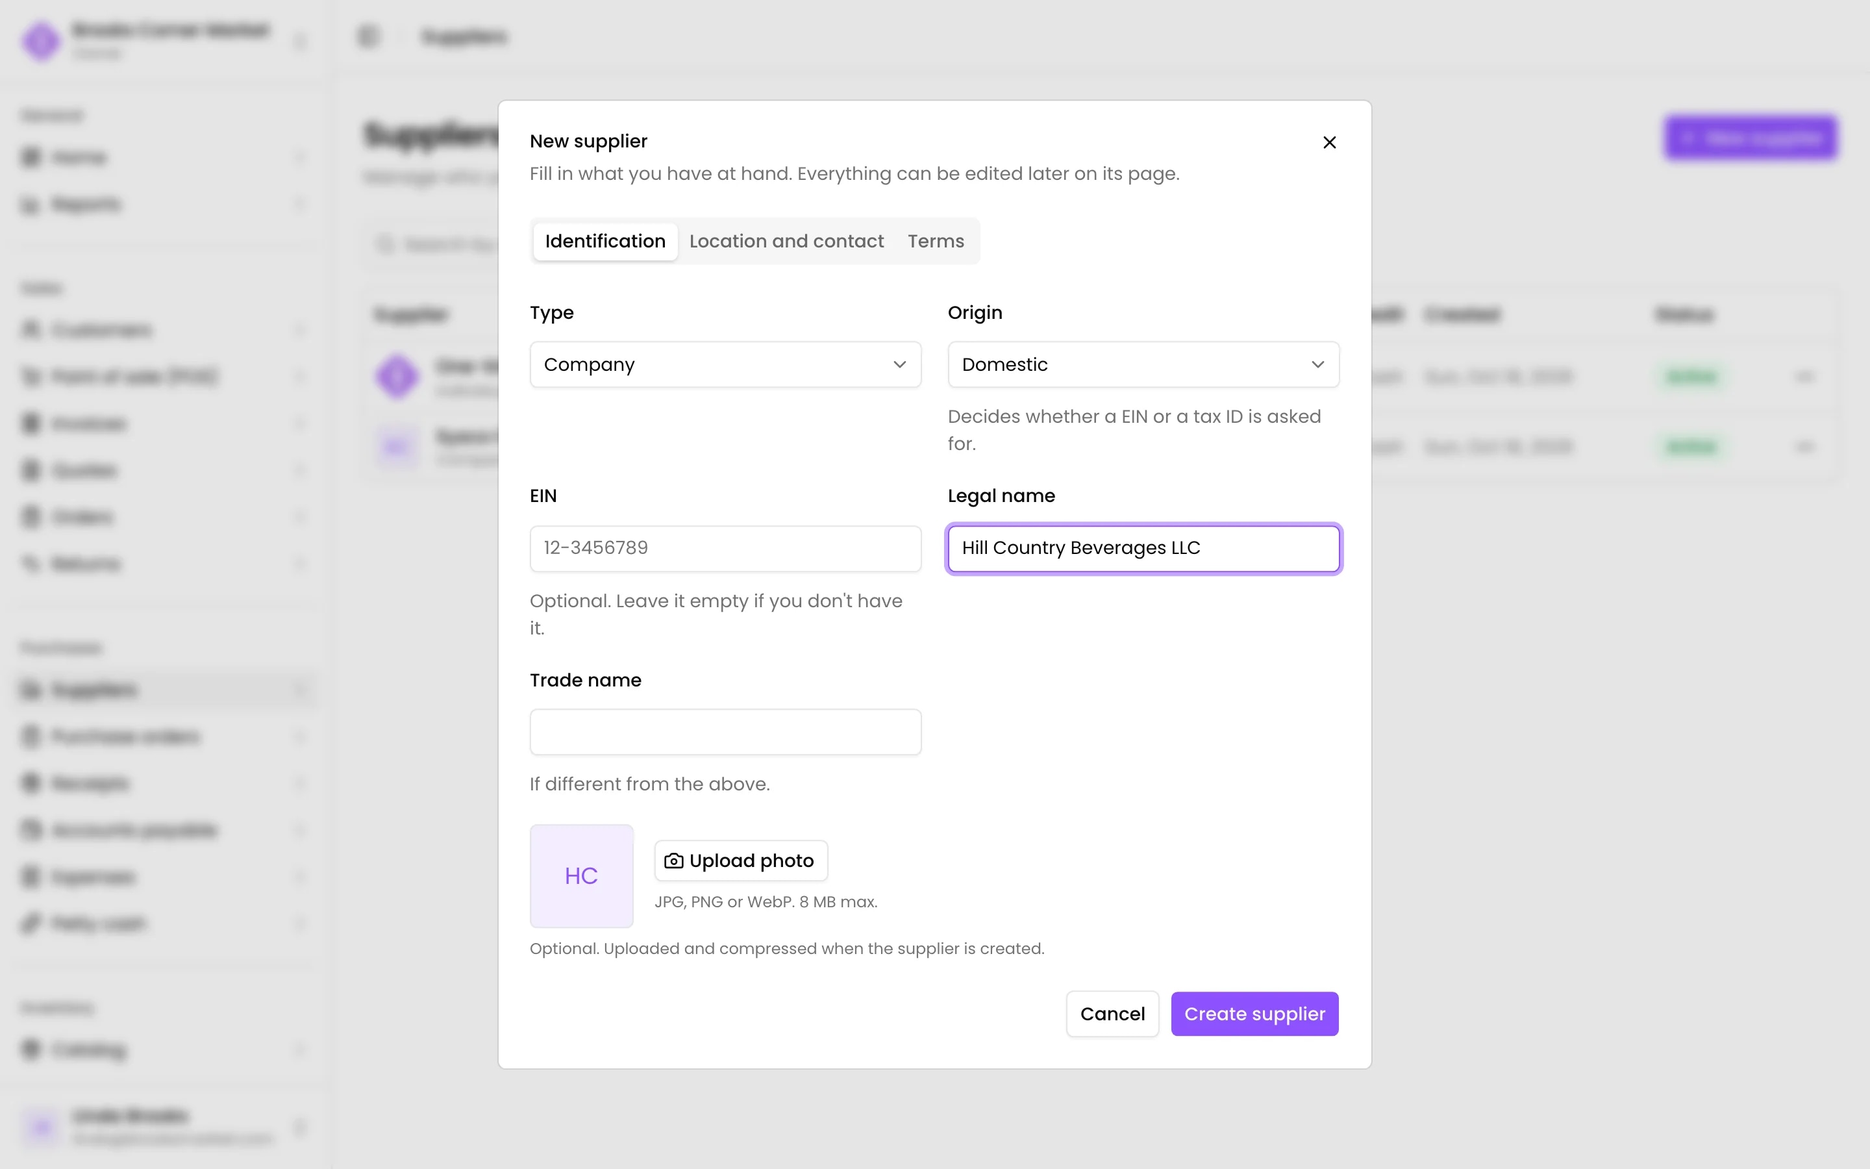Click the Origin dropdown chevron arrow

(1317, 364)
